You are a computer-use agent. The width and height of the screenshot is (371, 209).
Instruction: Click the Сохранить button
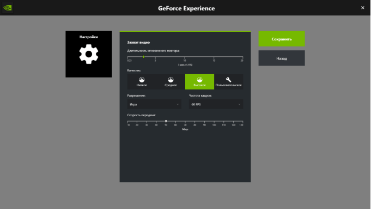282,39
